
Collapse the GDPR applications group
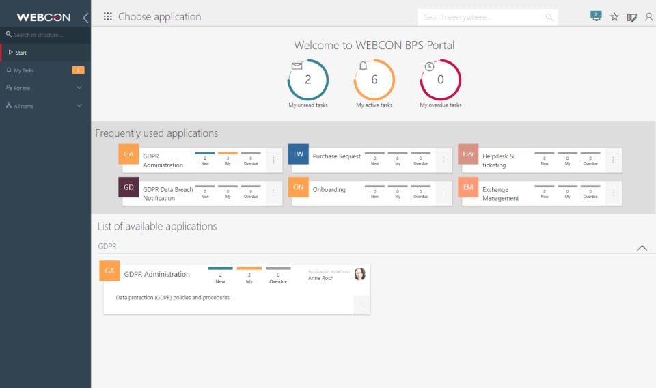642,248
